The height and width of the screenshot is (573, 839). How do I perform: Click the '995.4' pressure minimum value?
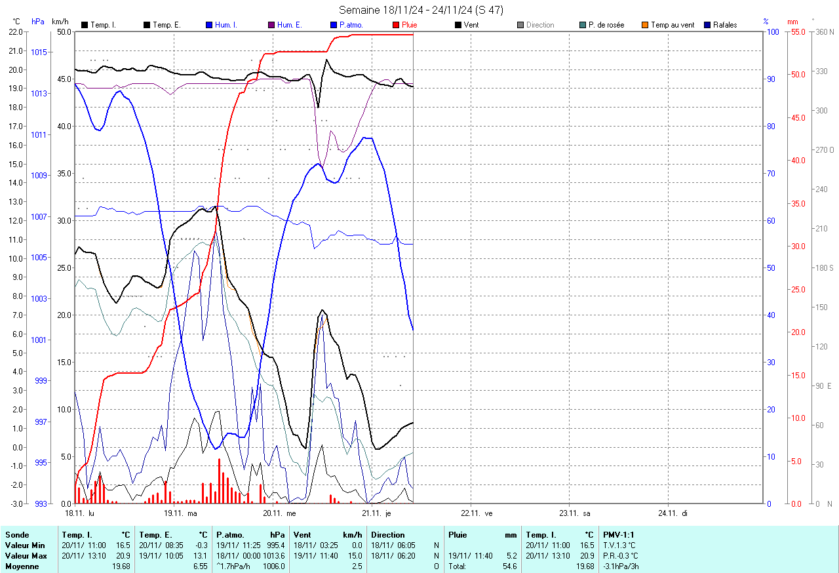[x=275, y=545]
